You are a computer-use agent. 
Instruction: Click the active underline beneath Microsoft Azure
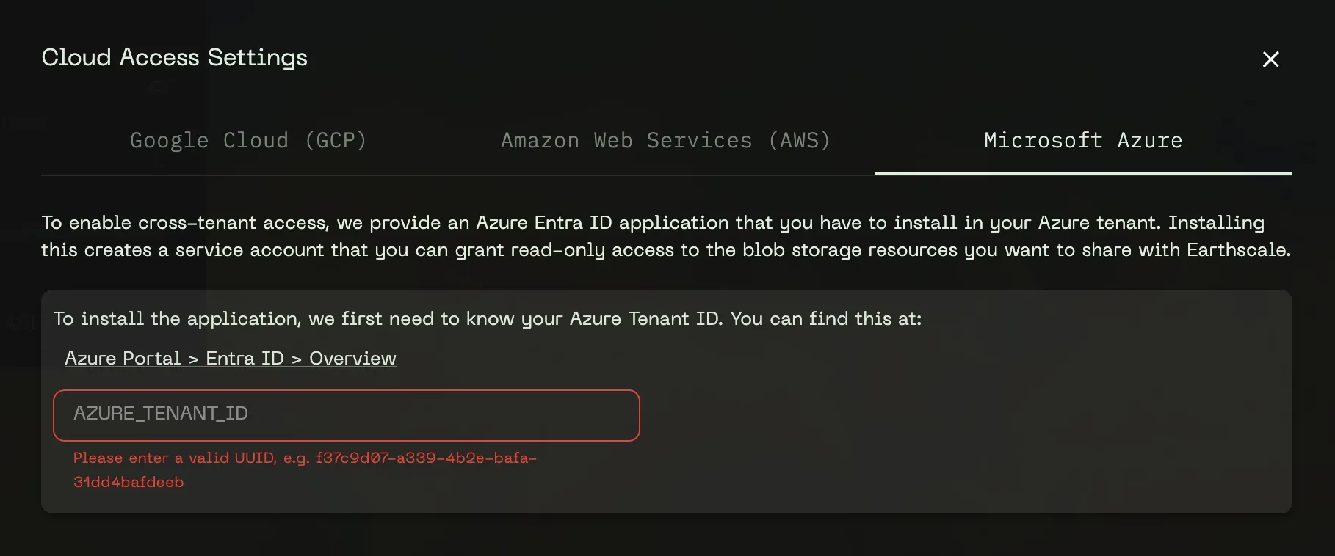pos(1083,173)
